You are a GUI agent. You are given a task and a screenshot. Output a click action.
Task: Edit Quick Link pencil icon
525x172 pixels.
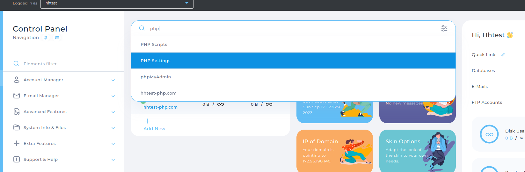pos(503,55)
